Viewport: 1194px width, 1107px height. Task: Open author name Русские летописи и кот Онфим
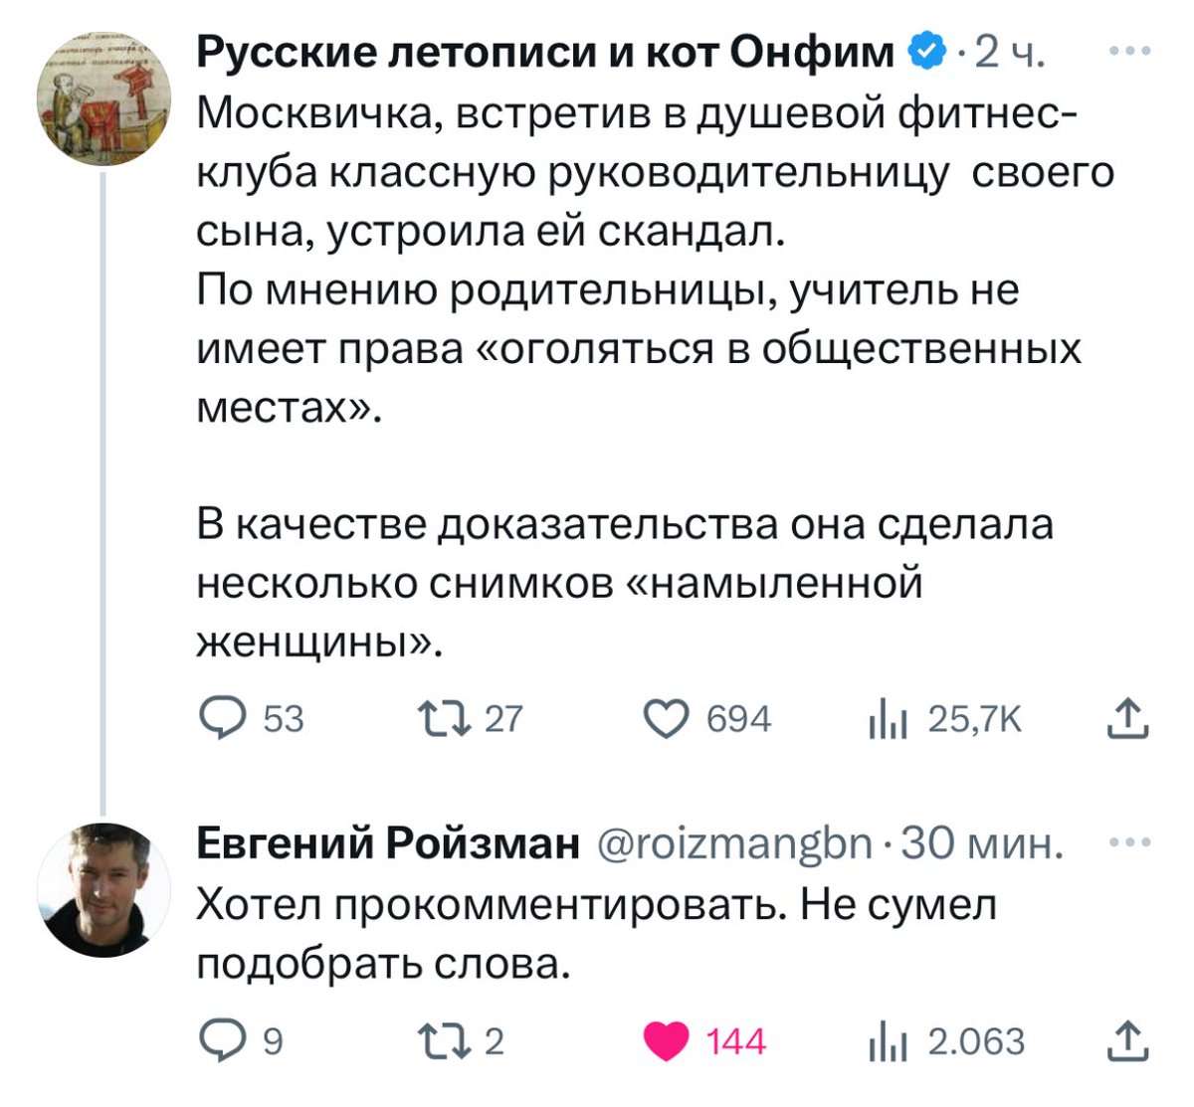pyautogui.click(x=545, y=52)
